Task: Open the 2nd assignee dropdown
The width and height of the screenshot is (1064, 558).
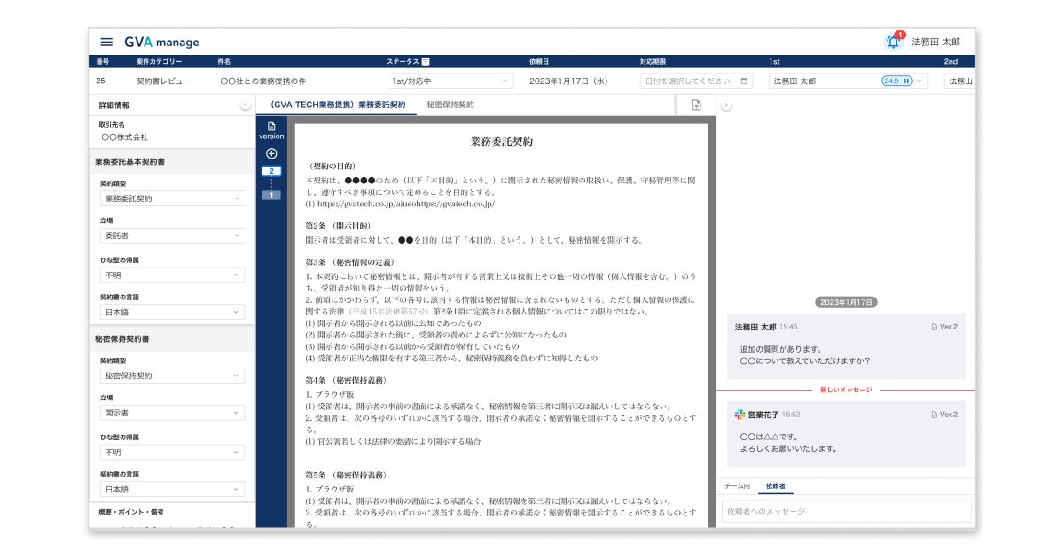Action: point(960,81)
